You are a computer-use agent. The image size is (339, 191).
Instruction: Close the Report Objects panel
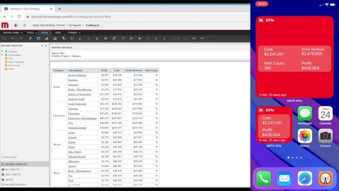coord(46,46)
